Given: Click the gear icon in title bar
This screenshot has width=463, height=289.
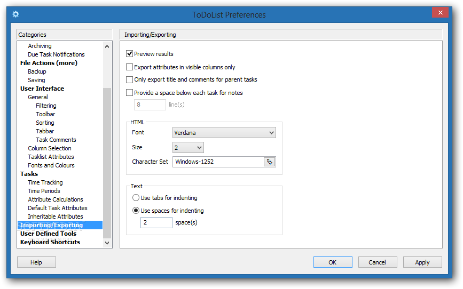Looking at the screenshot, I should tap(15, 14).
